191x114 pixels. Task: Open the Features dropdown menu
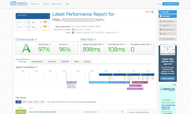click(35, 4)
